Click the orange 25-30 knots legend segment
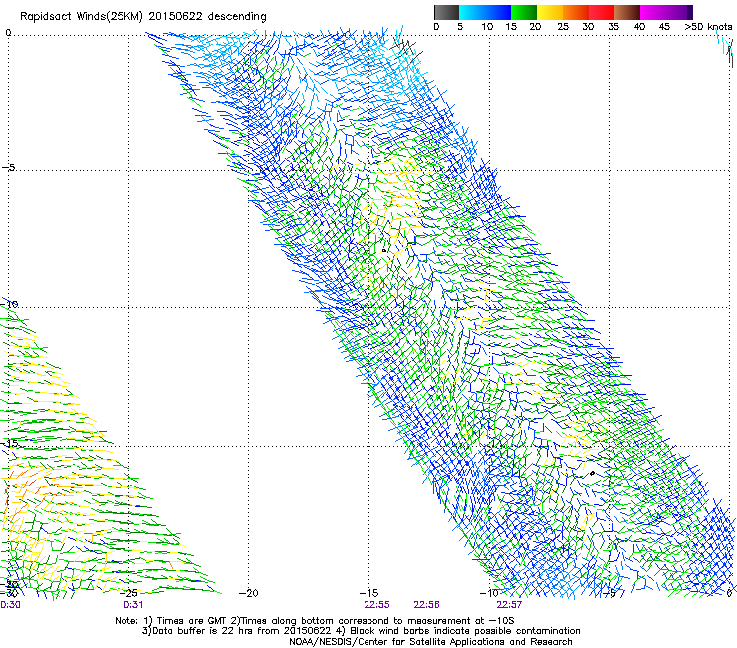737x648 pixels. (576, 12)
